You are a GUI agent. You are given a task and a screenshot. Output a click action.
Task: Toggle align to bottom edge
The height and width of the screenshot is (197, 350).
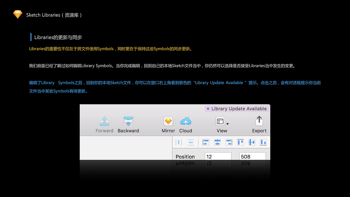click(x=263, y=142)
